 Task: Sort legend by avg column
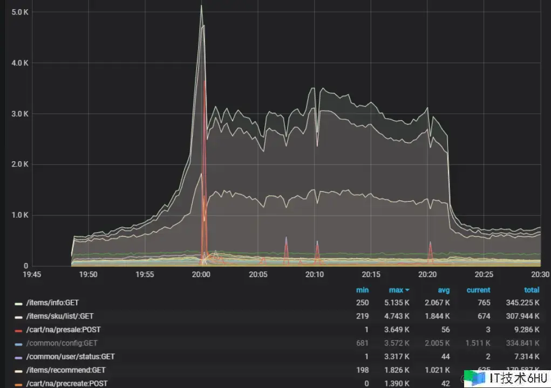(444, 290)
